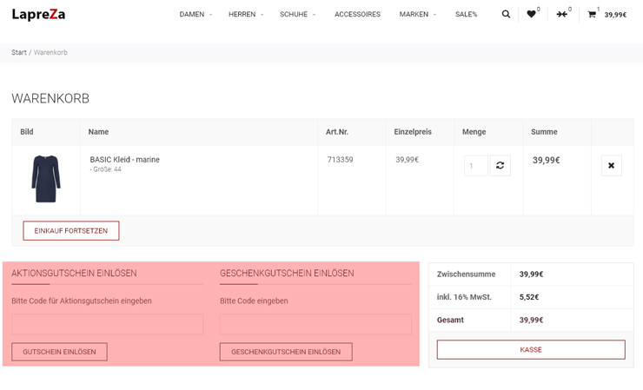Proceed to Kasse checkout
This screenshot has height=390, width=643.
[x=531, y=349]
